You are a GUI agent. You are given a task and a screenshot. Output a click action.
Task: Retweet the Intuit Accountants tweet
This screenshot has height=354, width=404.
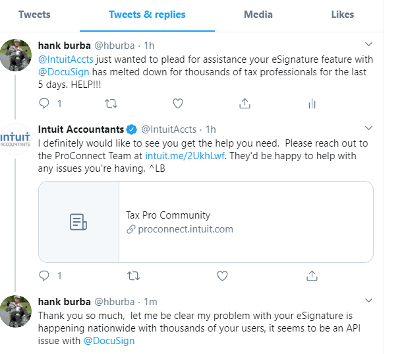tap(133, 275)
